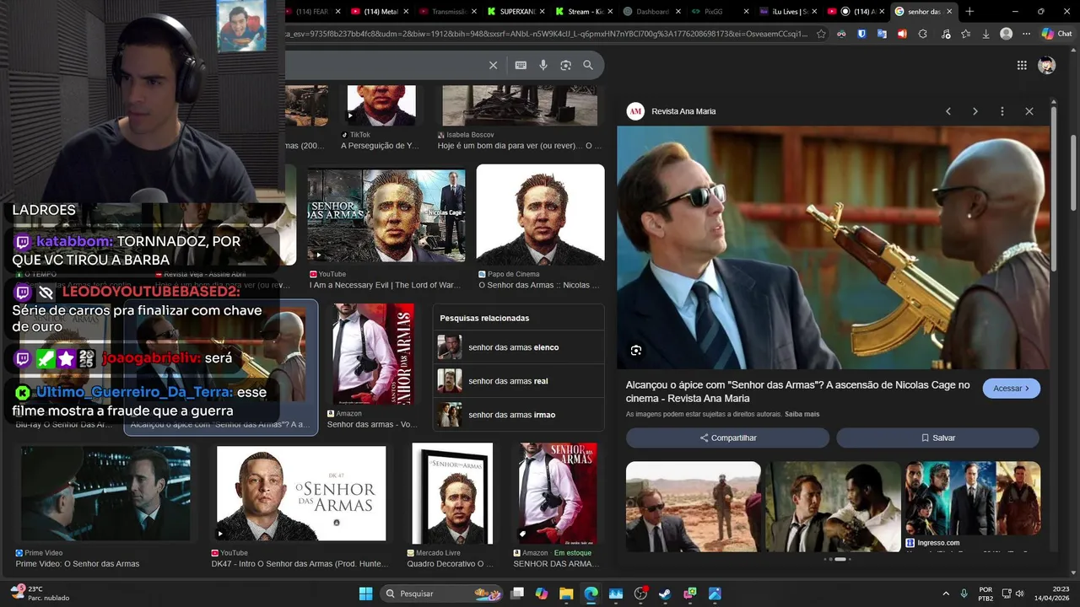This screenshot has height=607, width=1080.
Task: Open File Explorer from the taskbar
Action: click(x=566, y=594)
